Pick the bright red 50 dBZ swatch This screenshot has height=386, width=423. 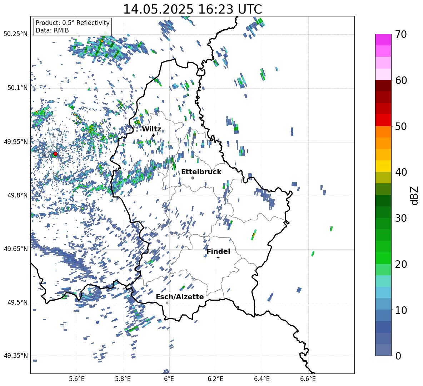pos(383,120)
